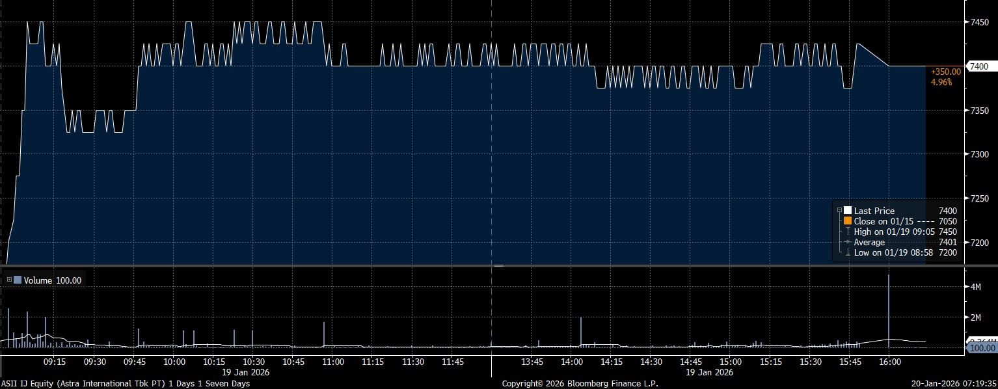Click the 13:45 time axis label
The width and height of the screenshot is (998, 389).
(532, 362)
